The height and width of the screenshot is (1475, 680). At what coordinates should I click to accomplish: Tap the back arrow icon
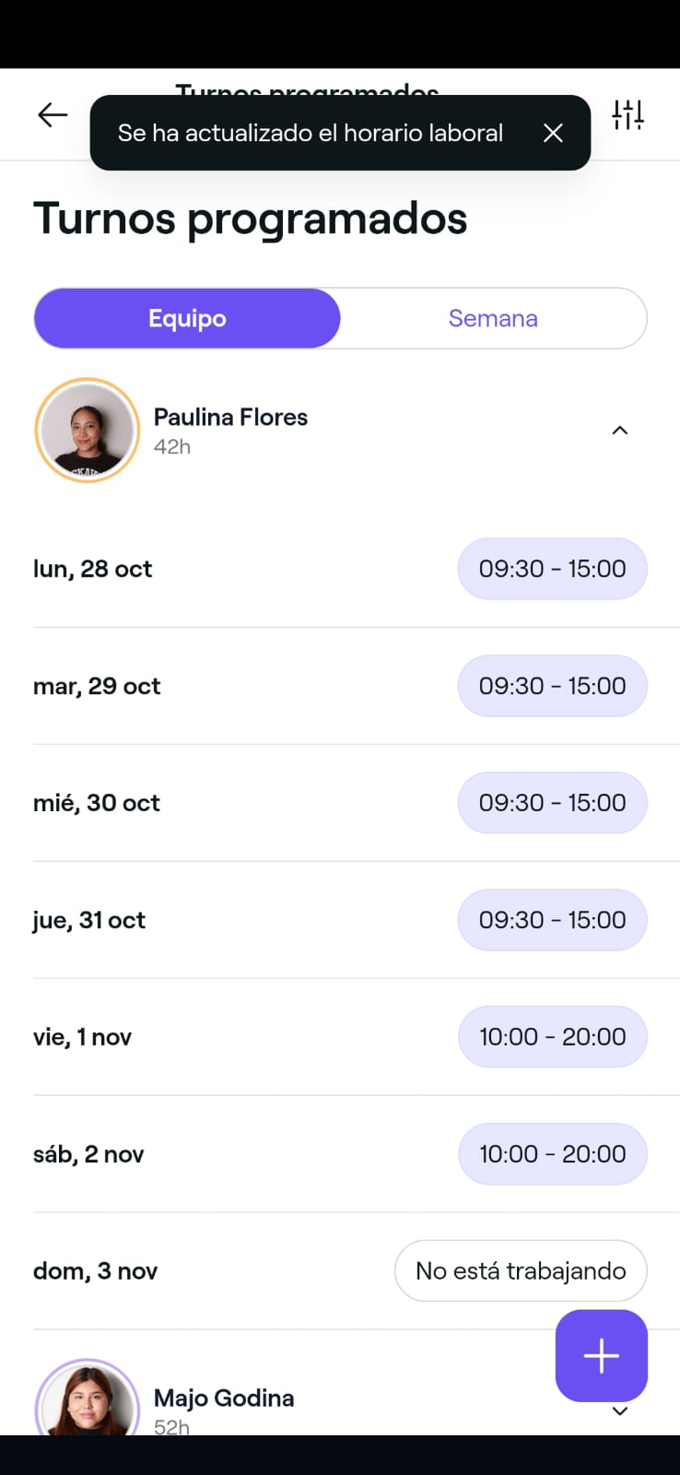click(53, 115)
